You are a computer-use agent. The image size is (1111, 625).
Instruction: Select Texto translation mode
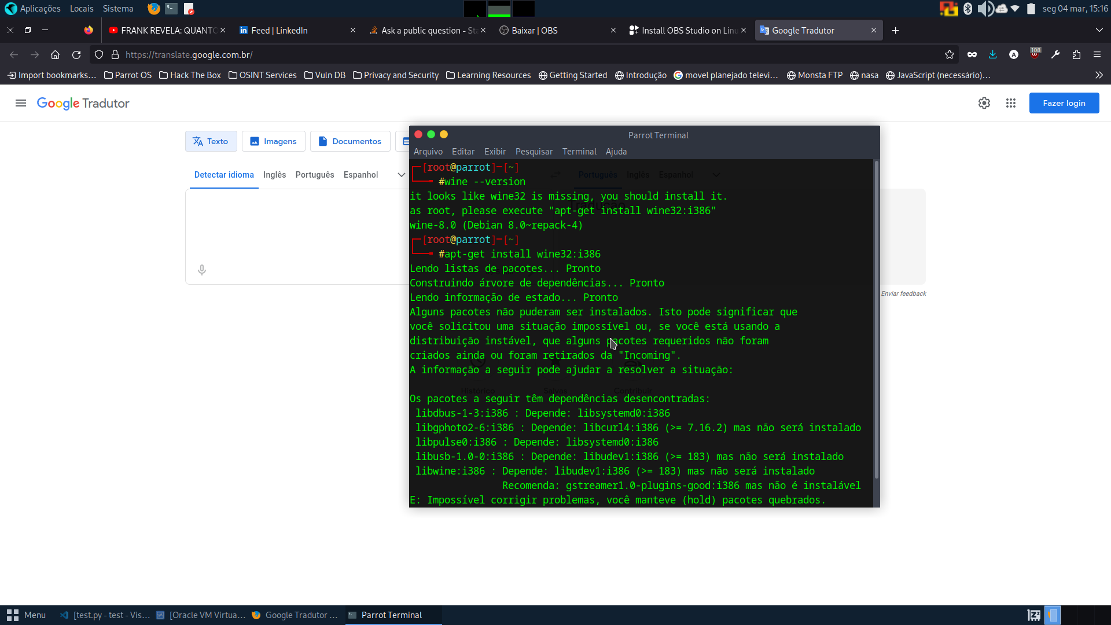211,141
